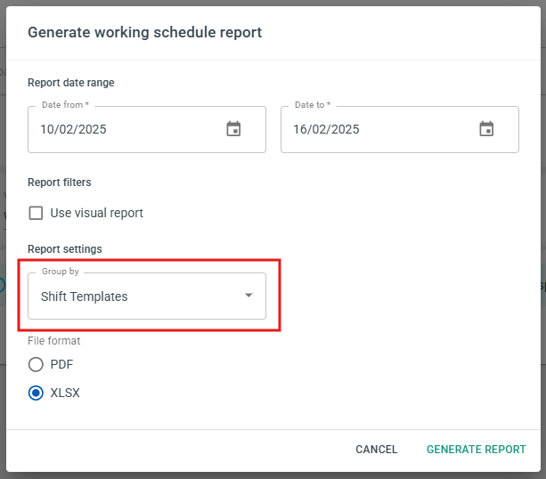The image size is (546, 479).
Task: Click the Report settings heading
Action: (65, 249)
